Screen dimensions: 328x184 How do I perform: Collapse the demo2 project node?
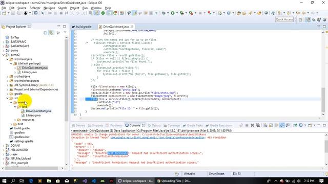tap(4, 55)
